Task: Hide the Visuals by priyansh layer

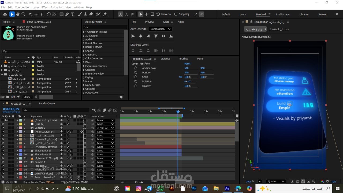Action: click(3, 147)
